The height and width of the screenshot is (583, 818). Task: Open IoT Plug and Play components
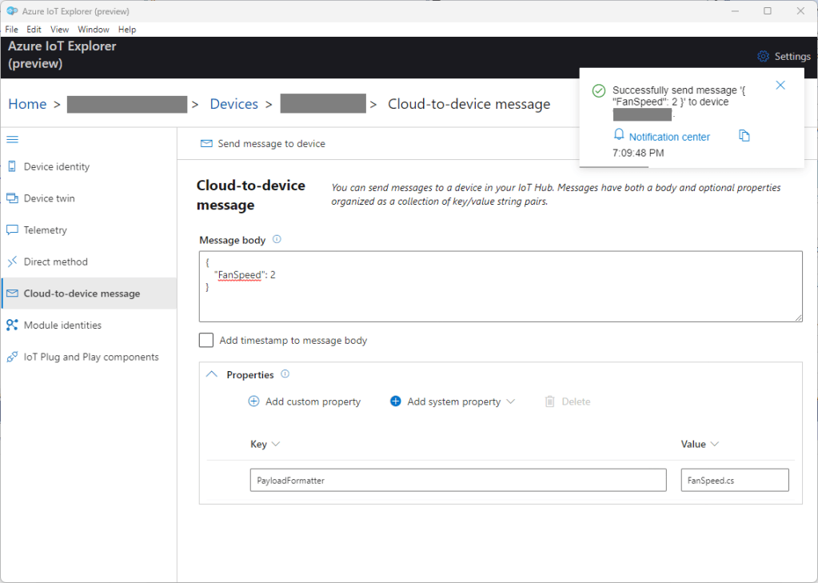90,357
